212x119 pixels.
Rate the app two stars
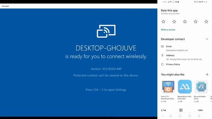174,21
